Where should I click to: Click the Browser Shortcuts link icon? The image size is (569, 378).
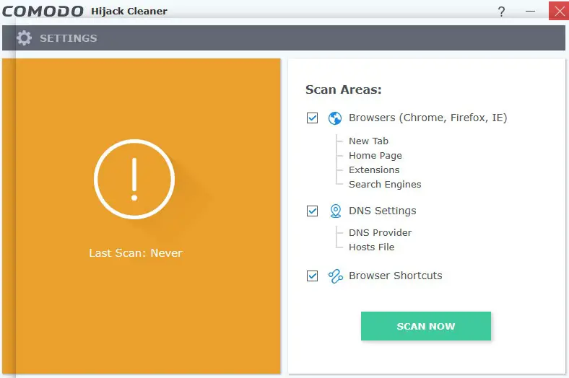[336, 276]
